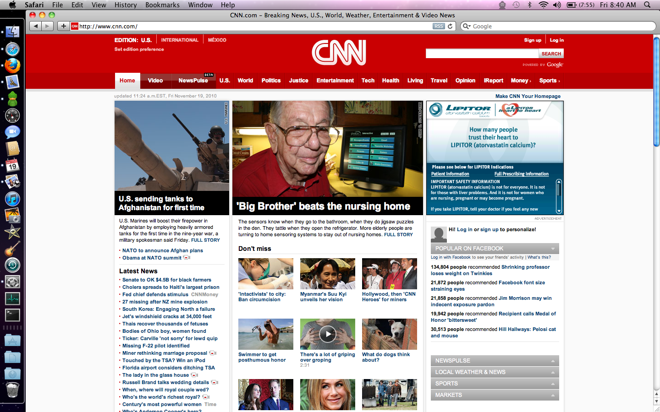660x412 pixels.
Task: Launch Activity Monitor from the Dock
Action: click(x=12, y=298)
